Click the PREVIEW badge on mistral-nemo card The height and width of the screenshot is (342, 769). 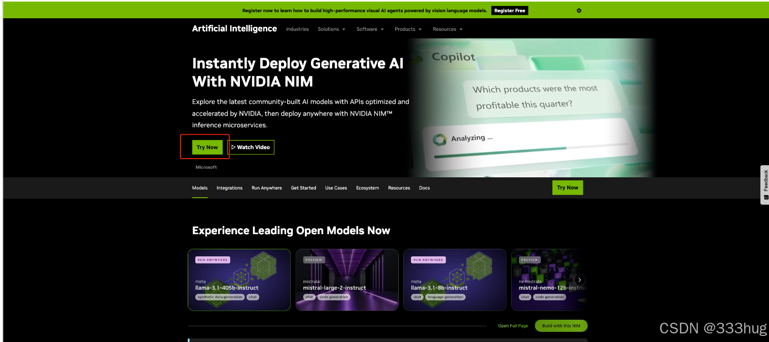tap(530, 260)
